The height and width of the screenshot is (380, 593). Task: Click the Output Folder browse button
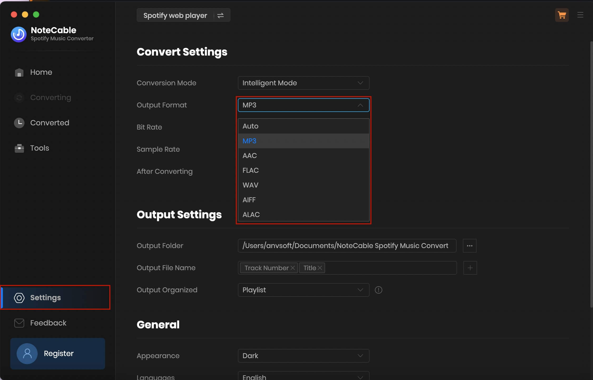pyautogui.click(x=469, y=246)
